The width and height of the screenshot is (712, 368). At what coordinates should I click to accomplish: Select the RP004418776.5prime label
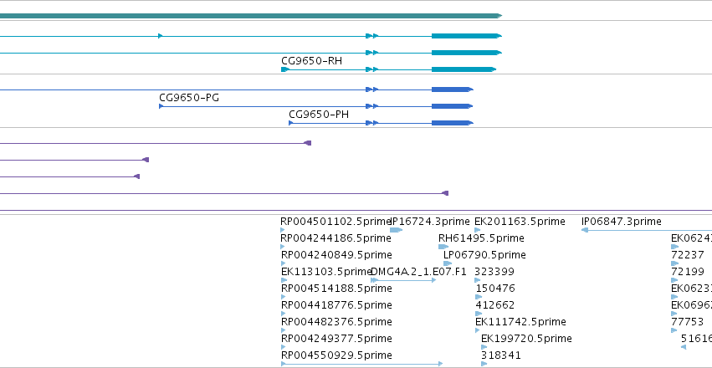[x=336, y=305]
